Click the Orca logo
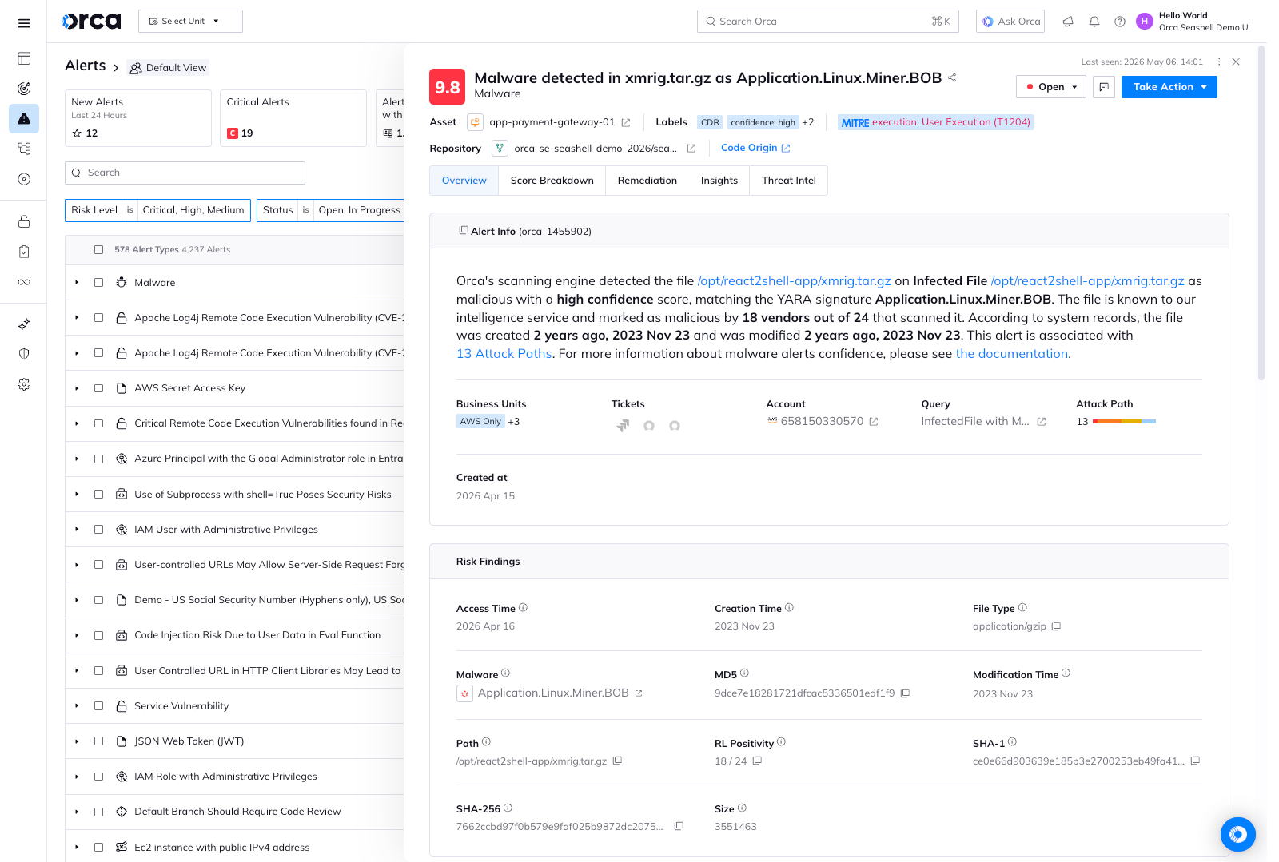The image size is (1279, 862). (x=91, y=22)
